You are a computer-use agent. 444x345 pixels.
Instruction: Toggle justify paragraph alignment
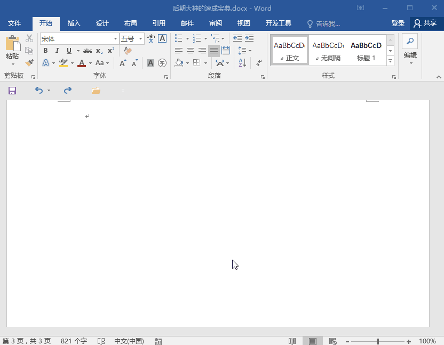point(214,51)
